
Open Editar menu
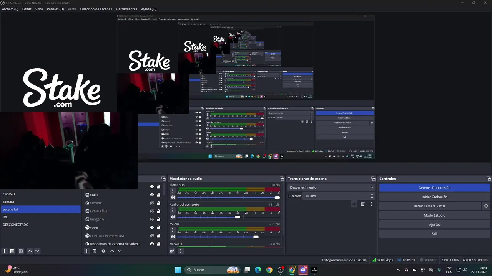pos(27,9)
